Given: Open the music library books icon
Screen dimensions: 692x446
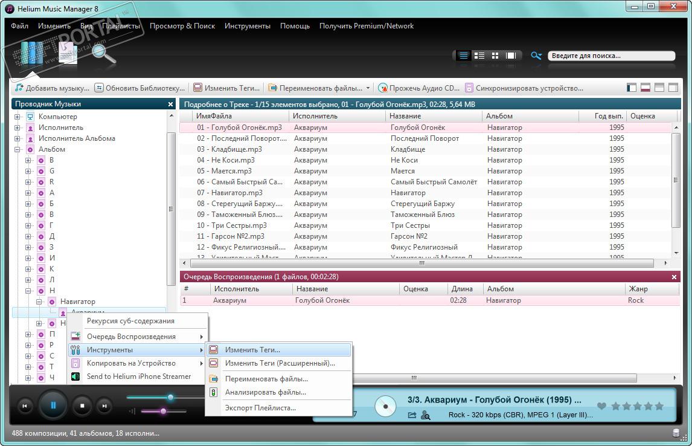Looking at the screenshot, I should [32, 53].
